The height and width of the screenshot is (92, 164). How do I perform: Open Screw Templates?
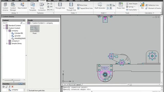33,7
